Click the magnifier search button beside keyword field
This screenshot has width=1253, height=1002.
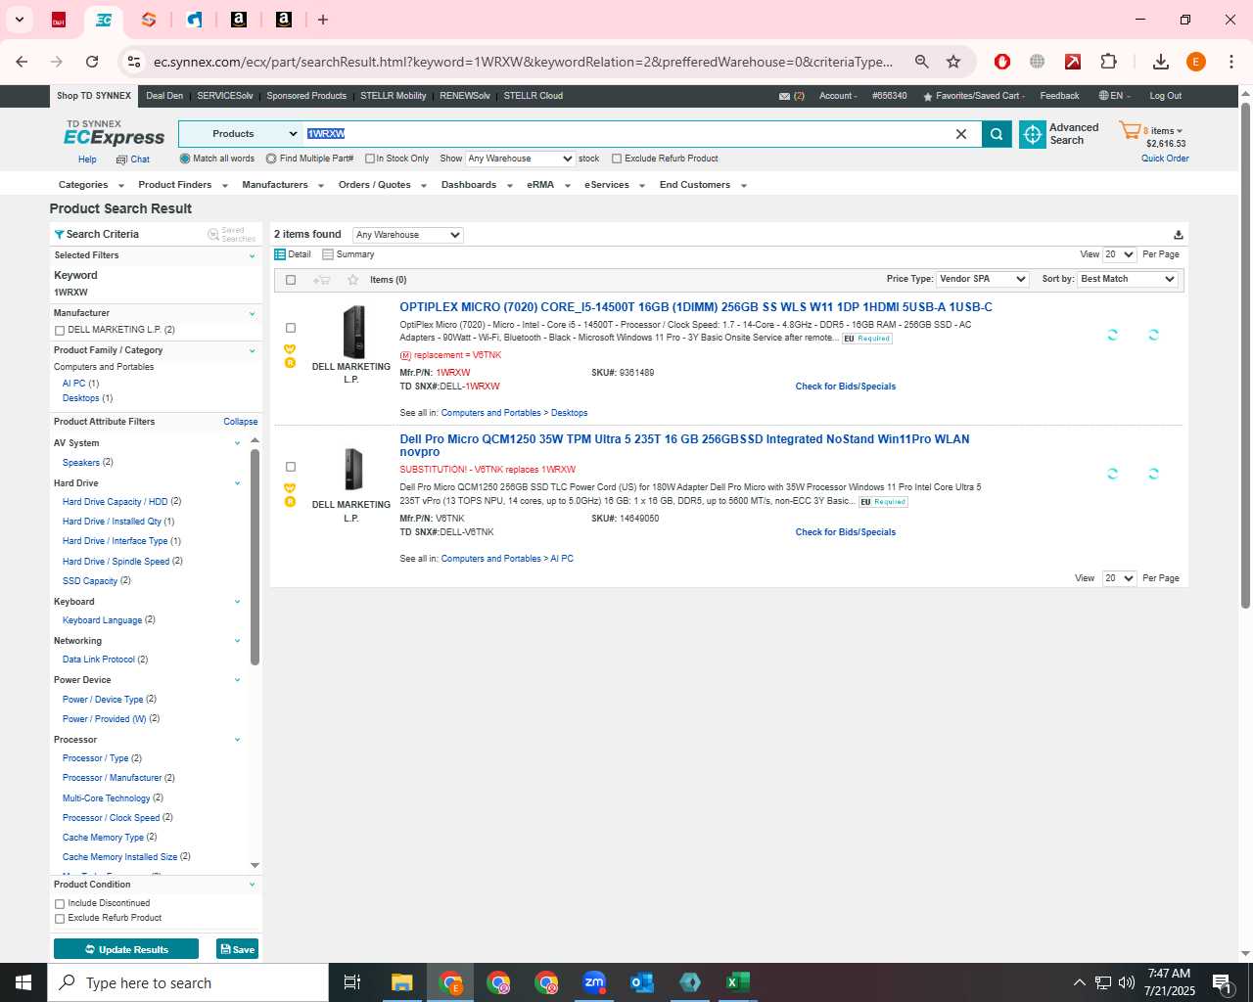click(x=997, y=134)
